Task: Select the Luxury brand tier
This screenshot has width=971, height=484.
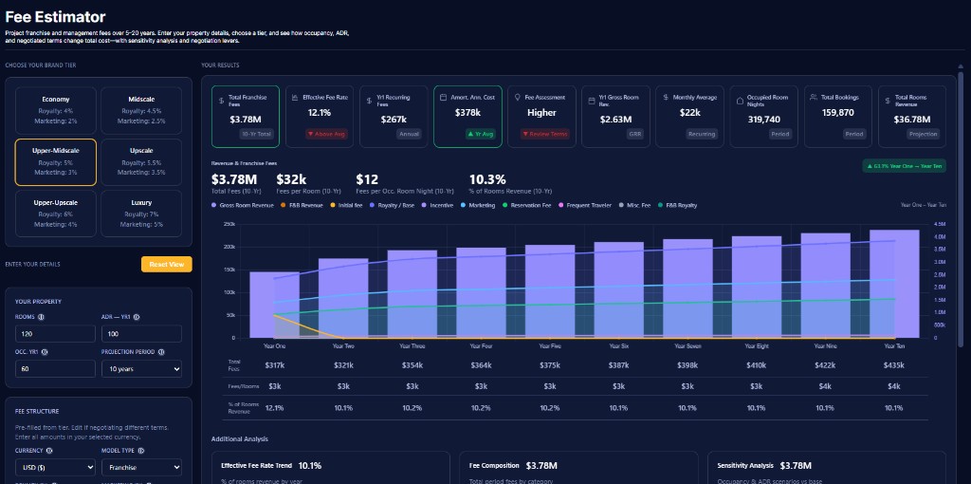Action: pos(141,214)
